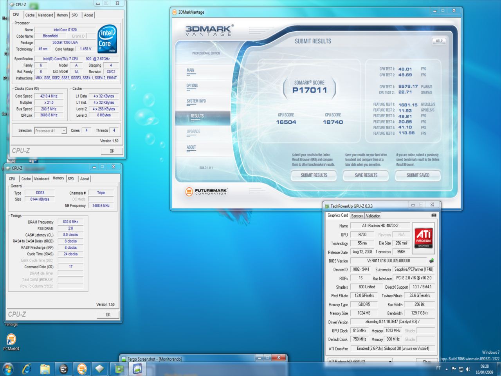This screenshot has height=376, width=501.
Task: Click the Intel Core i7 920 name field
Action: coord(65,30)
